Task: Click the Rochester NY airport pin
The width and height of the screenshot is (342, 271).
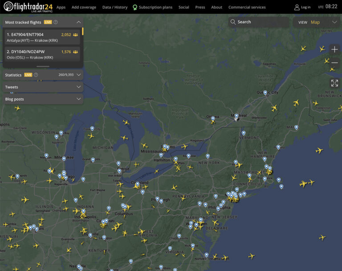Action: click(x=189, y=156)
